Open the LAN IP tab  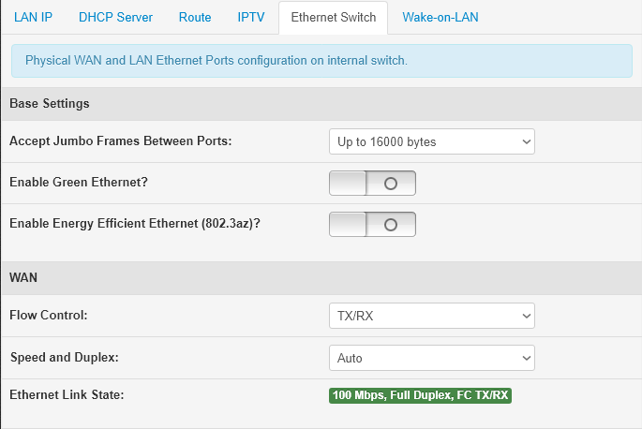32,18
